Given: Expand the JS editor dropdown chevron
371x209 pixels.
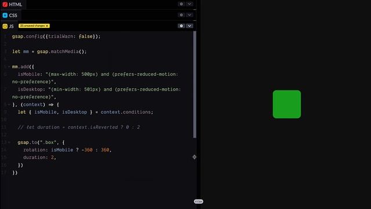Looking at the screenshot, I should point(190,26).
